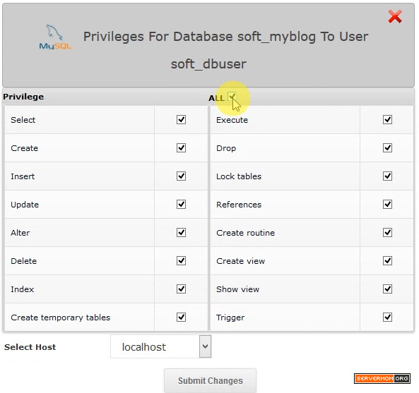Click the Select Host label
Image resolution: width=419 pixels, height=393 pixels.
tap(30, 347)
